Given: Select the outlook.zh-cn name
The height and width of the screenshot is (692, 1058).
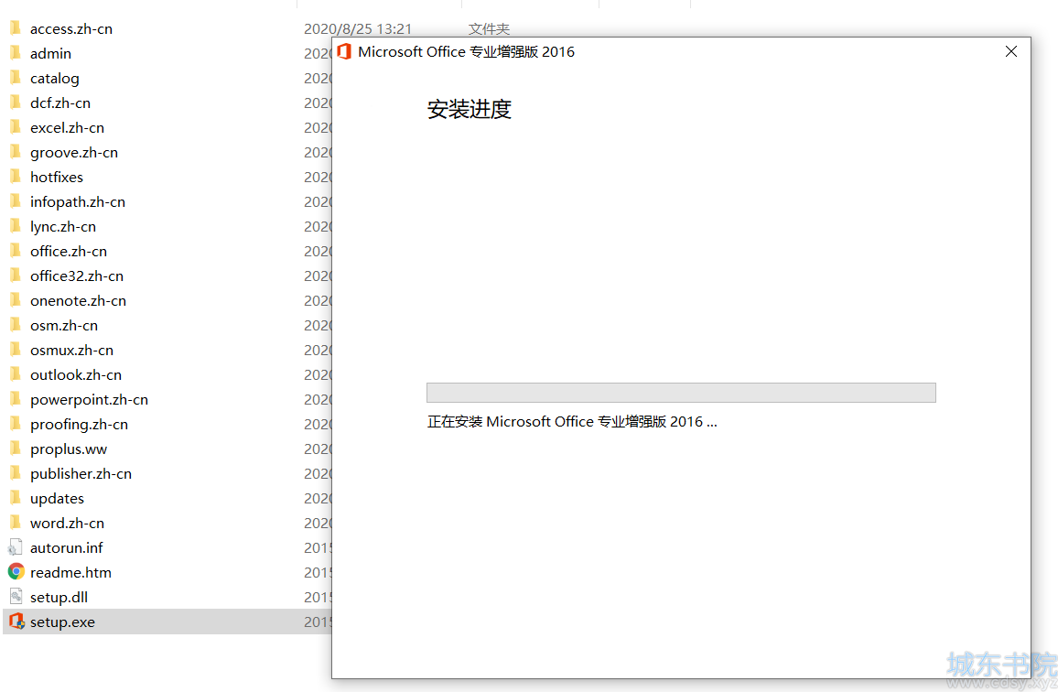Looking at the screenshot, I should pos(76,374).
